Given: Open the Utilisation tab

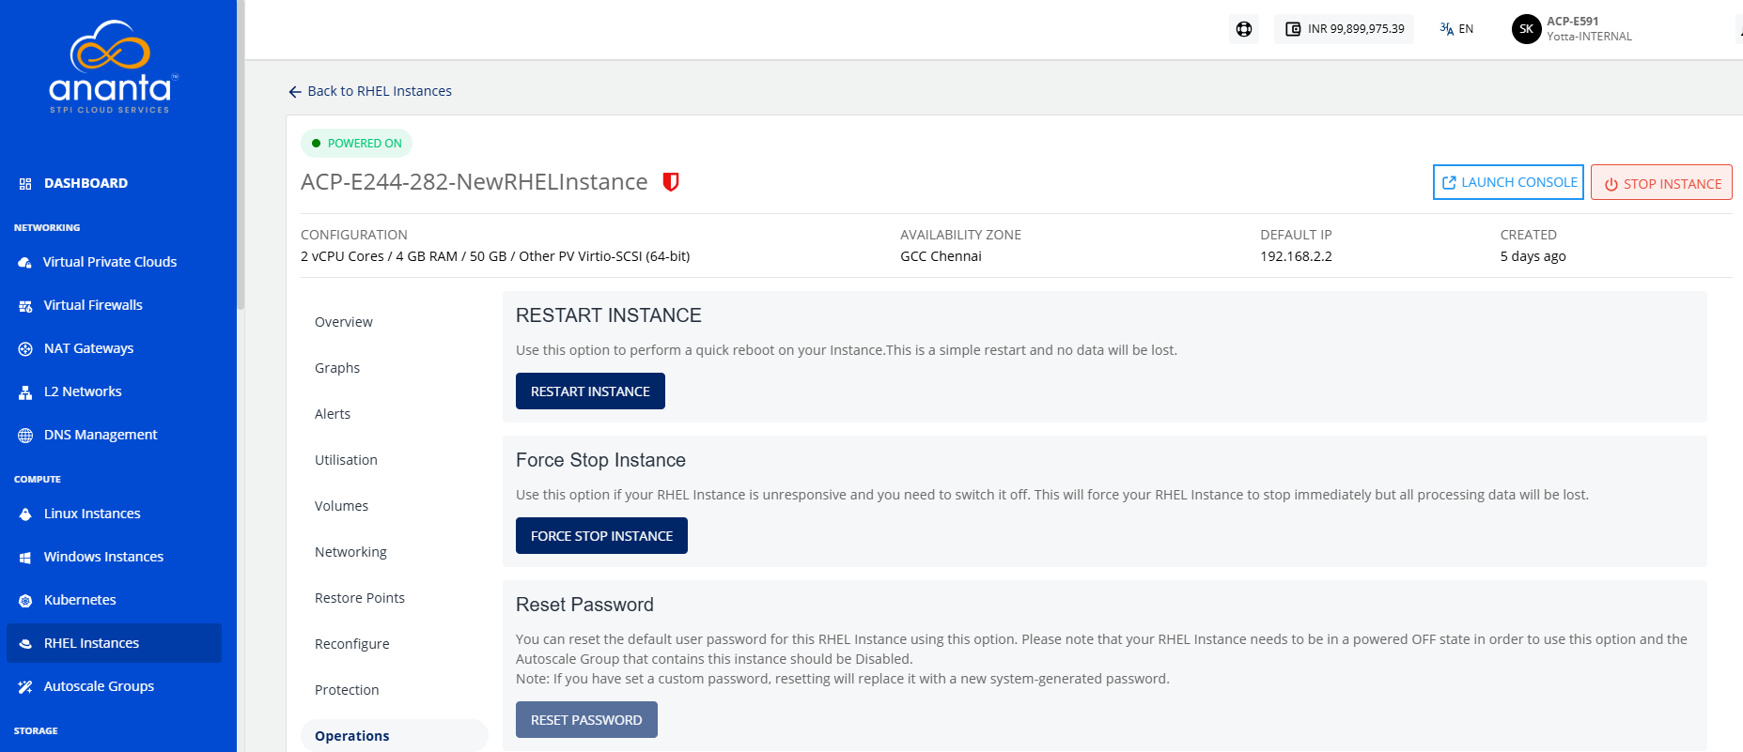Looking at the screenshot, I should [x=346, y=460].
